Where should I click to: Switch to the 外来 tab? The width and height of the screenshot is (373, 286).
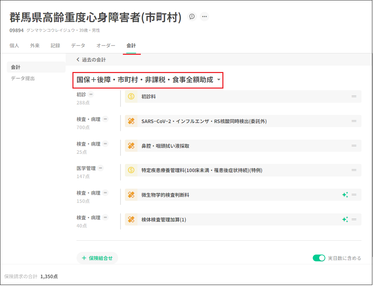(x=35, y=46)
